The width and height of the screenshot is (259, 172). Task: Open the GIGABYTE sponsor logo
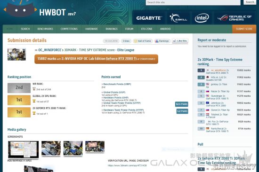149,18
